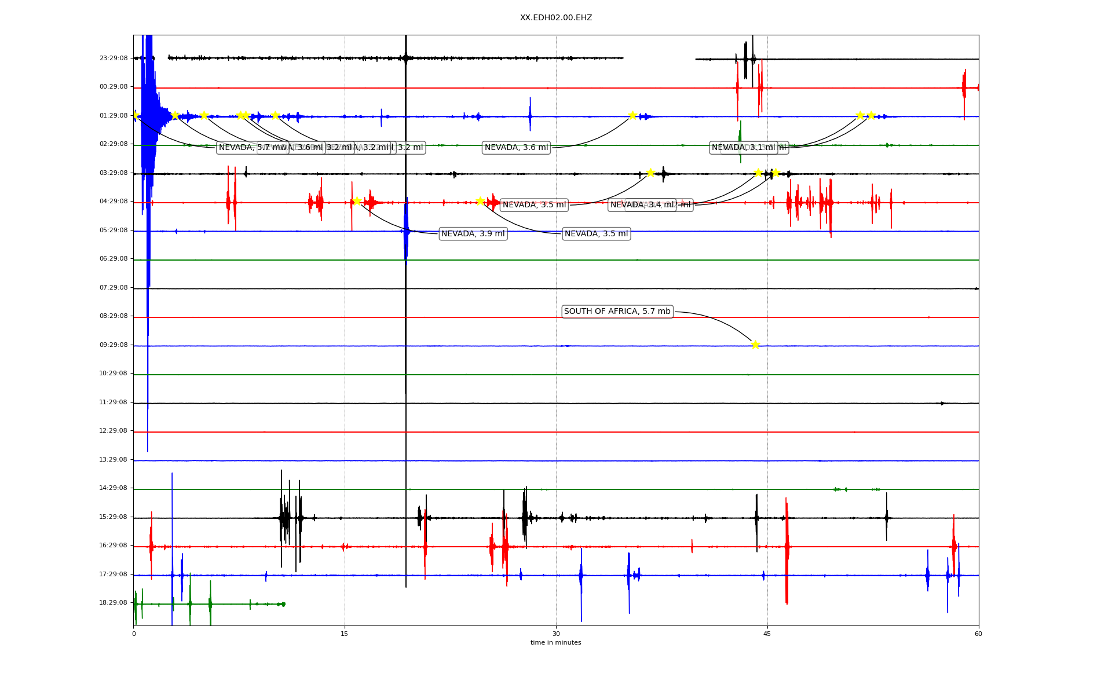Click the 18:29:08 time label on y-axis
This screenshot has height=695, width=1112.
coord(113,603)
